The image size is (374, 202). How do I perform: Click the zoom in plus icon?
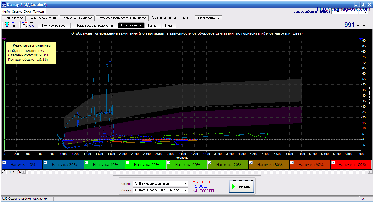(x=19, y=172)
